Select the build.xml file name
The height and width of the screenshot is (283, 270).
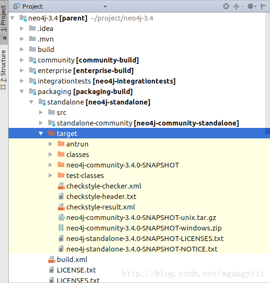coord(72,259)
